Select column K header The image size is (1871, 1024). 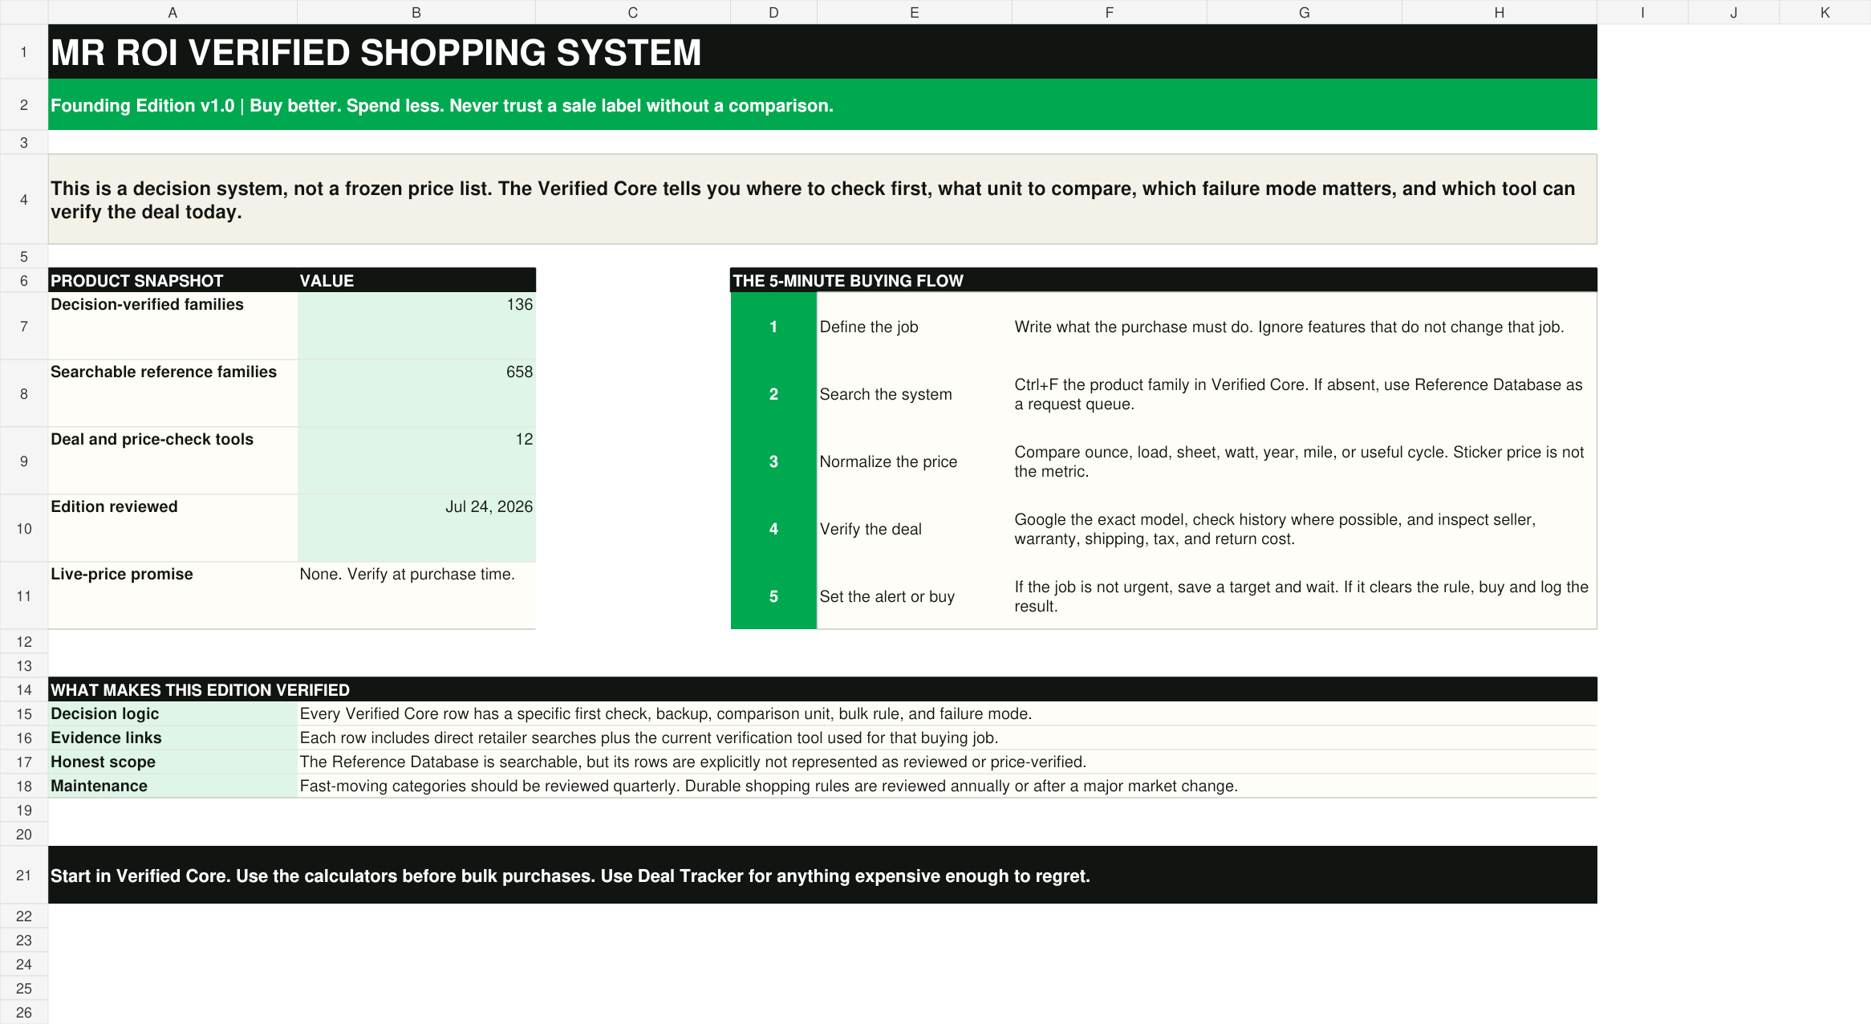(1825, 12)
